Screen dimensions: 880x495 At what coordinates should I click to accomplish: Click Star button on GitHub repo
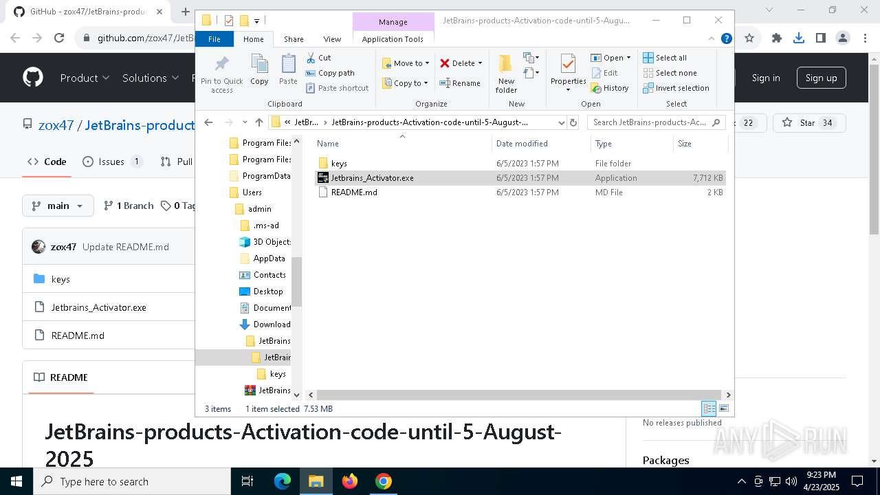808,123
